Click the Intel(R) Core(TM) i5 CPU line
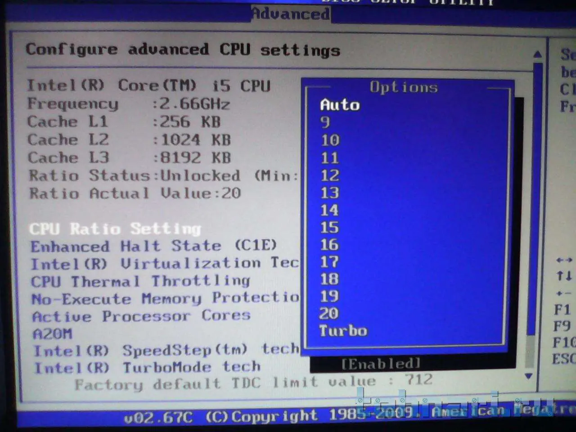The height and width of the screenshot is (432, 576). 149,85
